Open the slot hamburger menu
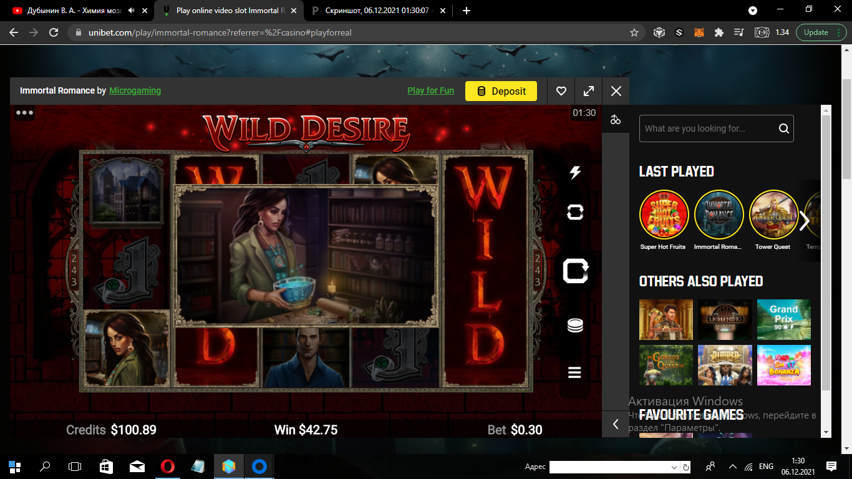Screen dimensions: 852x479 pyautogui.click(x=575, y=372)
